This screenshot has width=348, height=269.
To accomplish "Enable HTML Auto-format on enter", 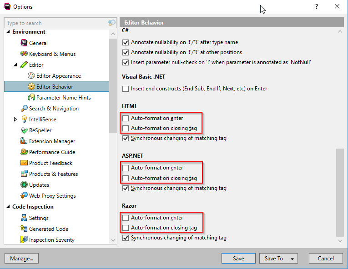I will click(x=126, y=118).
